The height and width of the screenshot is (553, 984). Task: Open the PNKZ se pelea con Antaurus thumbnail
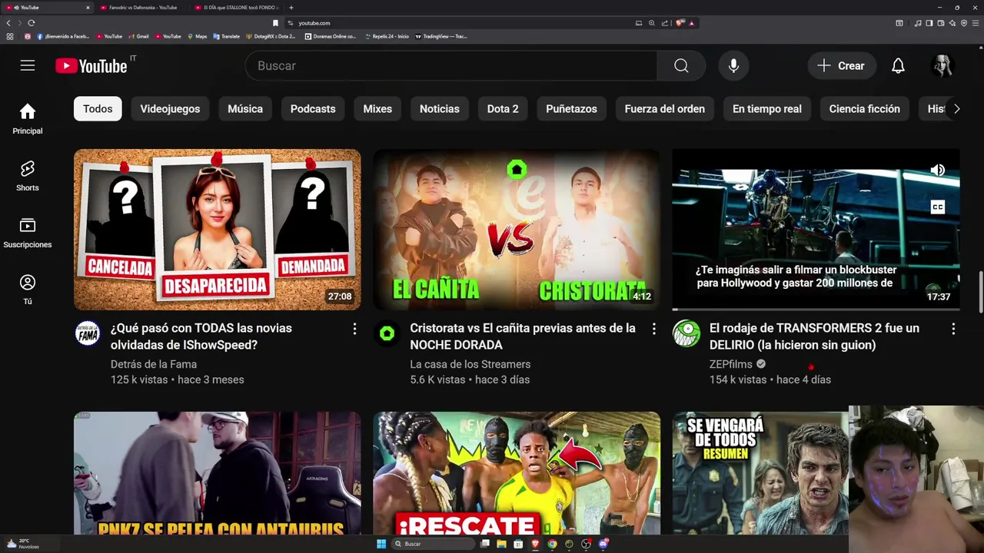point(218,473)
